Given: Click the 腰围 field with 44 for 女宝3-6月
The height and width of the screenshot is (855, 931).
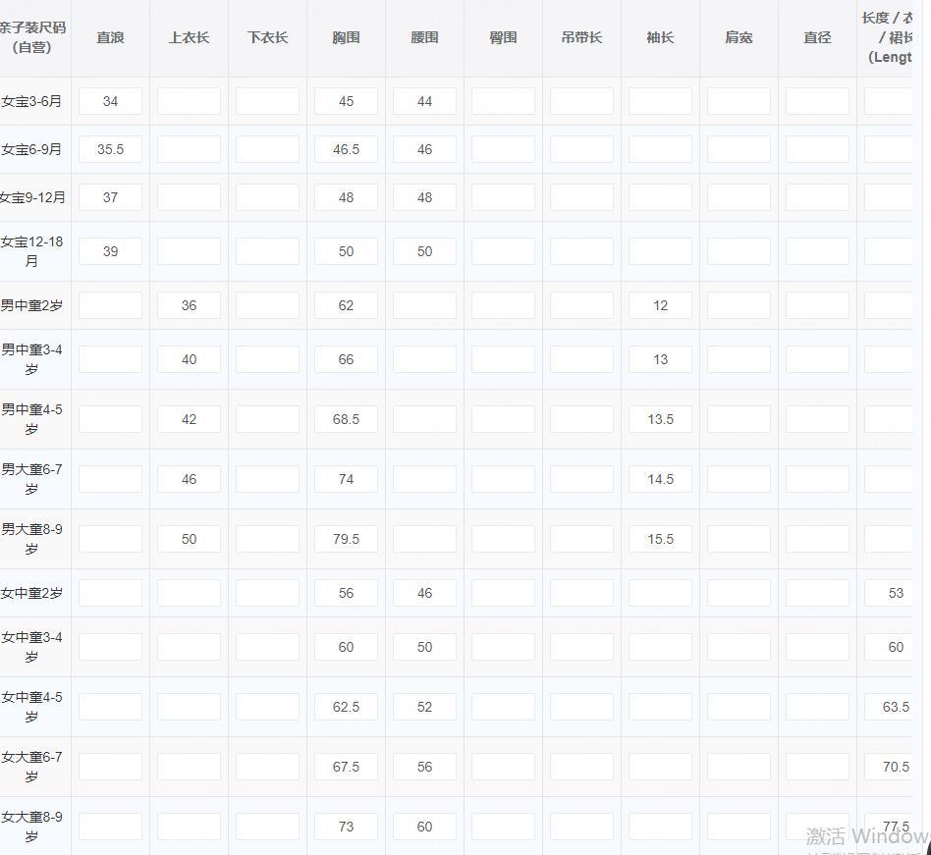Looking at the screenshot, I should (x=424, y=101).
